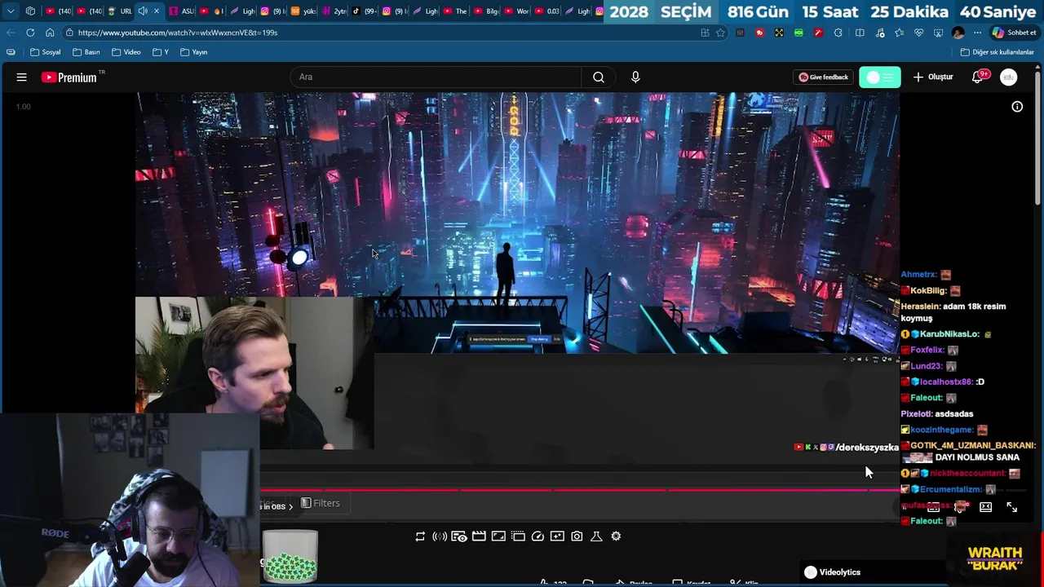Open the browser three-dot settings menu
This screenshot has width=1044, height=587.
(977, 33)
